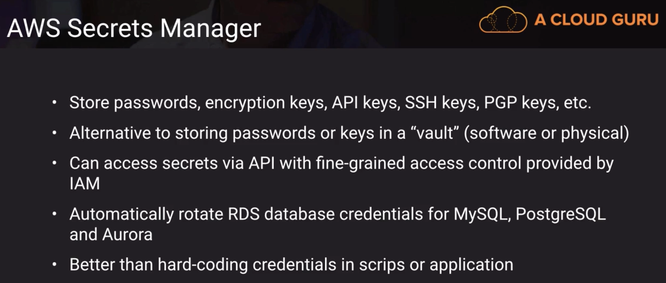
Task: Click the "AWS Secrets Manager" slide title
Action: [x=134, y=28]
